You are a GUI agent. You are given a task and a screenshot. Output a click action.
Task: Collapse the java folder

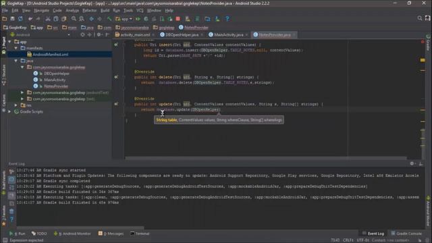[16, 61]
